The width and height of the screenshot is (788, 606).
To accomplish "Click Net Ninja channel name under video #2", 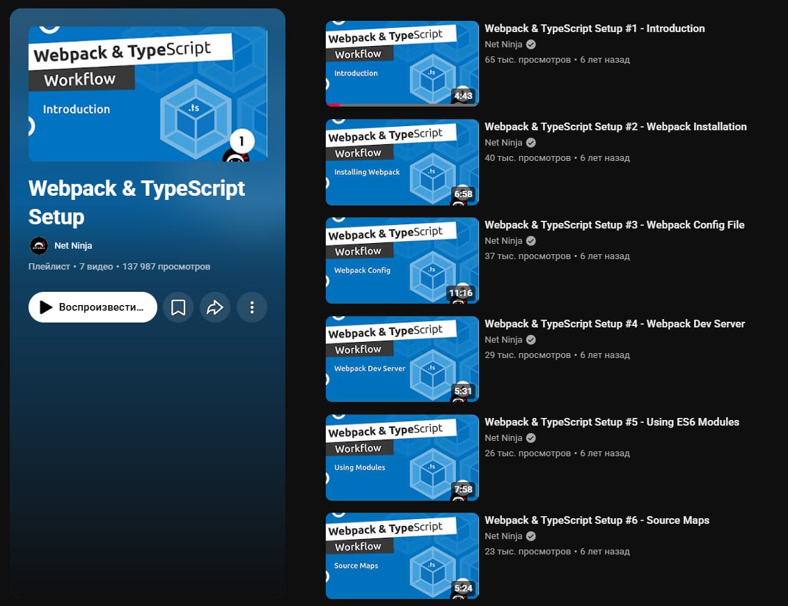I will click(x=503, y=143).
